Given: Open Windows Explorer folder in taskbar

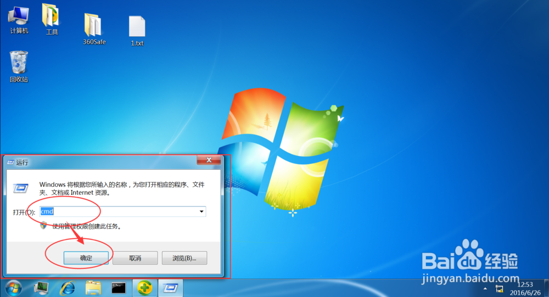Looking at the screenshot, I should click(93, 288).
